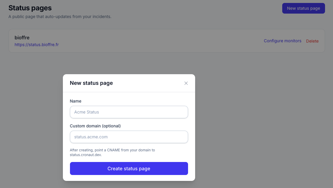Click the Custom domain (optional) label
333x188 pixels.
point(95,126)
